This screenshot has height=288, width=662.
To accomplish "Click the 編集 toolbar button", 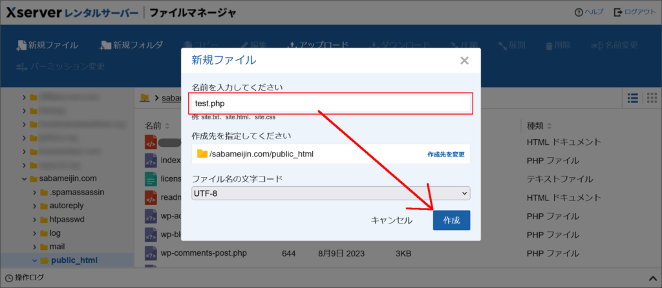I will [253, 46].
